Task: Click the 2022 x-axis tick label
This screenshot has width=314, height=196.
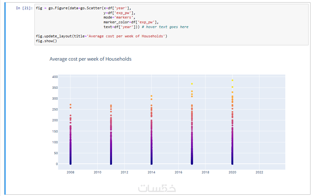Action: [259, 172]
